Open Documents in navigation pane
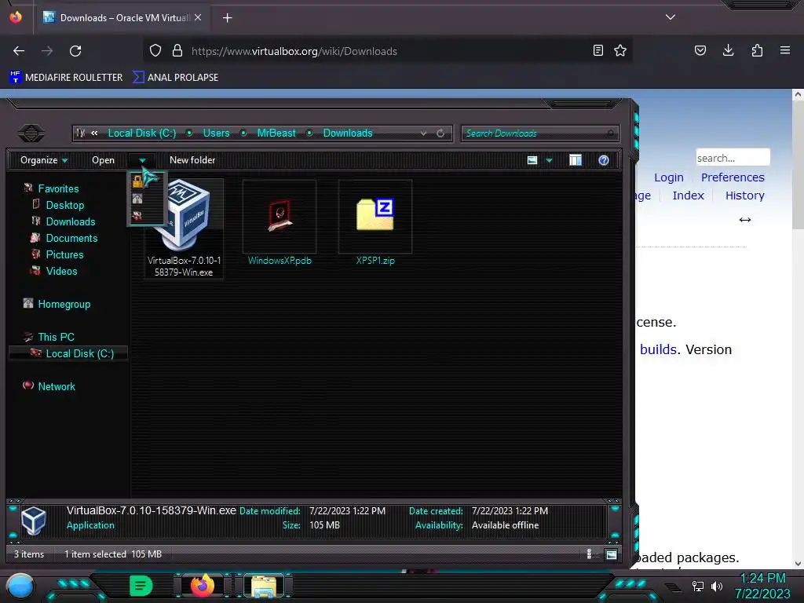 pyautogui.click(x=71, y=238)
